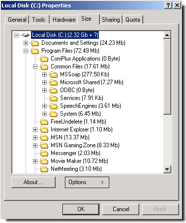Screen dimensions: 186x223
Task: Click the Documents and Settings folder icon
Action: [35, 43]
